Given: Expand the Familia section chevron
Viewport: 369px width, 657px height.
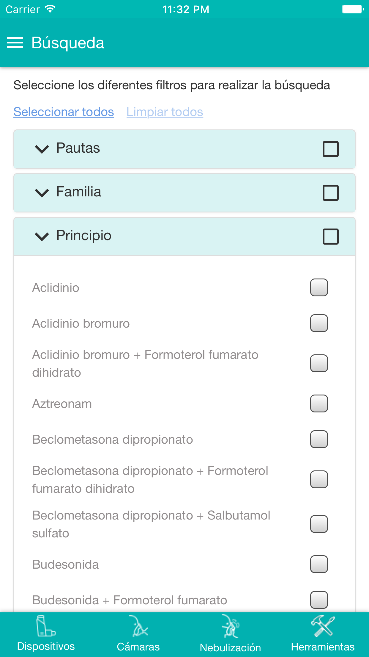Looking at the screenshot, I should [42, 193].
